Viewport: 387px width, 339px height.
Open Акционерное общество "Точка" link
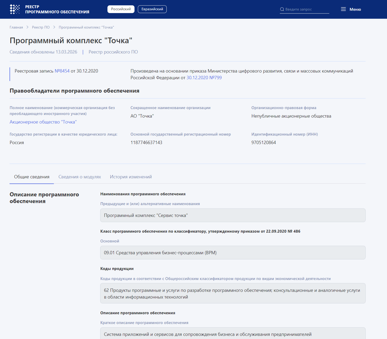(43, 122)
